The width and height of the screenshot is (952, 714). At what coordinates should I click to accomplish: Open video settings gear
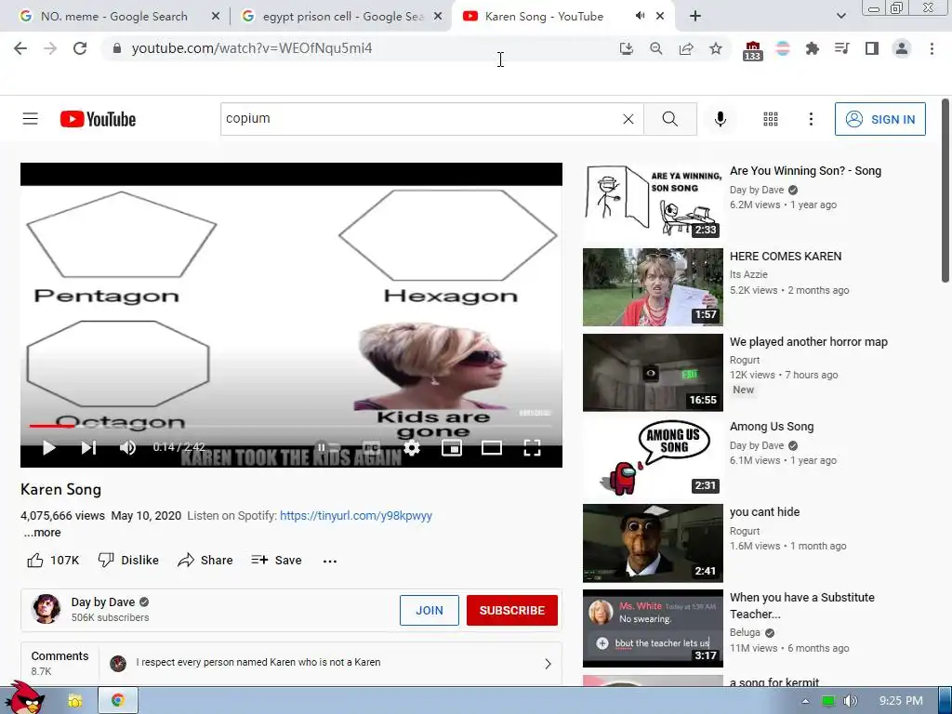tap(412, 448)
